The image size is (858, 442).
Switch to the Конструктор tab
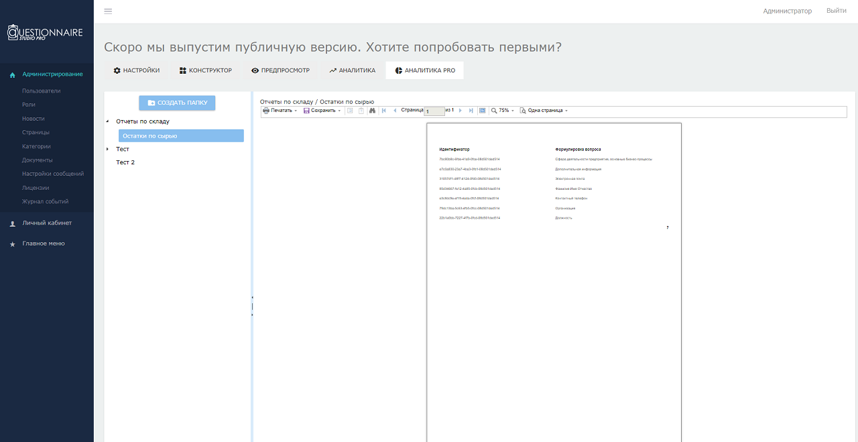pyautogui.click(x=205, y=70)
